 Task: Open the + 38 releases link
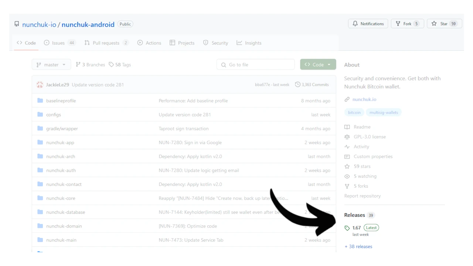click(x=358, y=246)
